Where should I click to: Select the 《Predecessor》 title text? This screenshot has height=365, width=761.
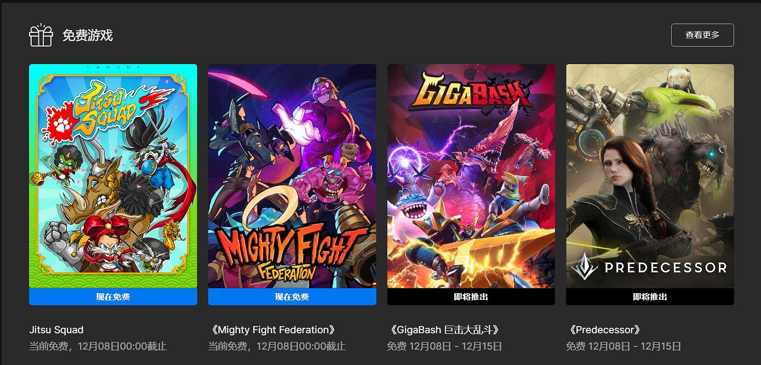tap(605, 330)
